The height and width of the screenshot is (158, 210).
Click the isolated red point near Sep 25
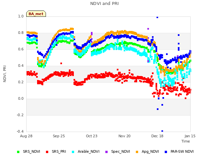click(x=61, y=63)
